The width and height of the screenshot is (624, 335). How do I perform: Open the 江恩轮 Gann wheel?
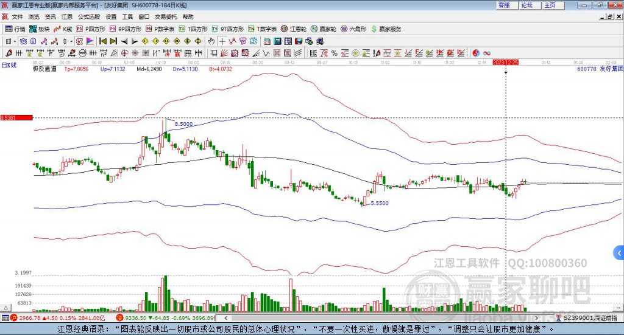294,29
